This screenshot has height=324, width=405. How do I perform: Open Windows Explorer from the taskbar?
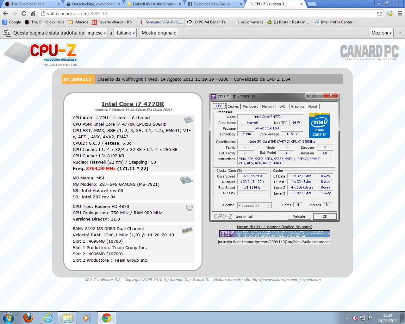click(x=67, y=317)
